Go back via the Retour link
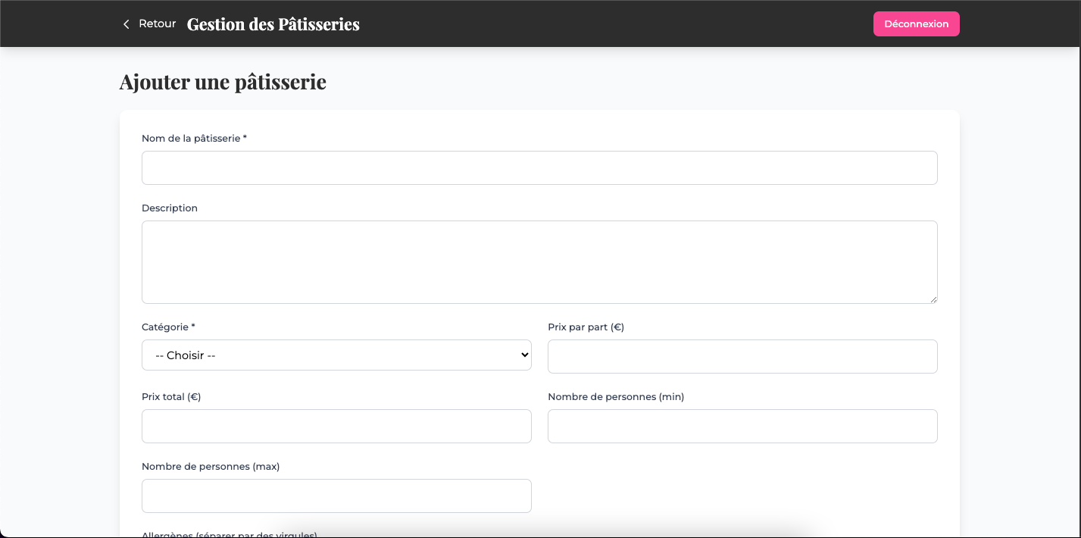The image size is (1081, 538). [x=148, y=24]
